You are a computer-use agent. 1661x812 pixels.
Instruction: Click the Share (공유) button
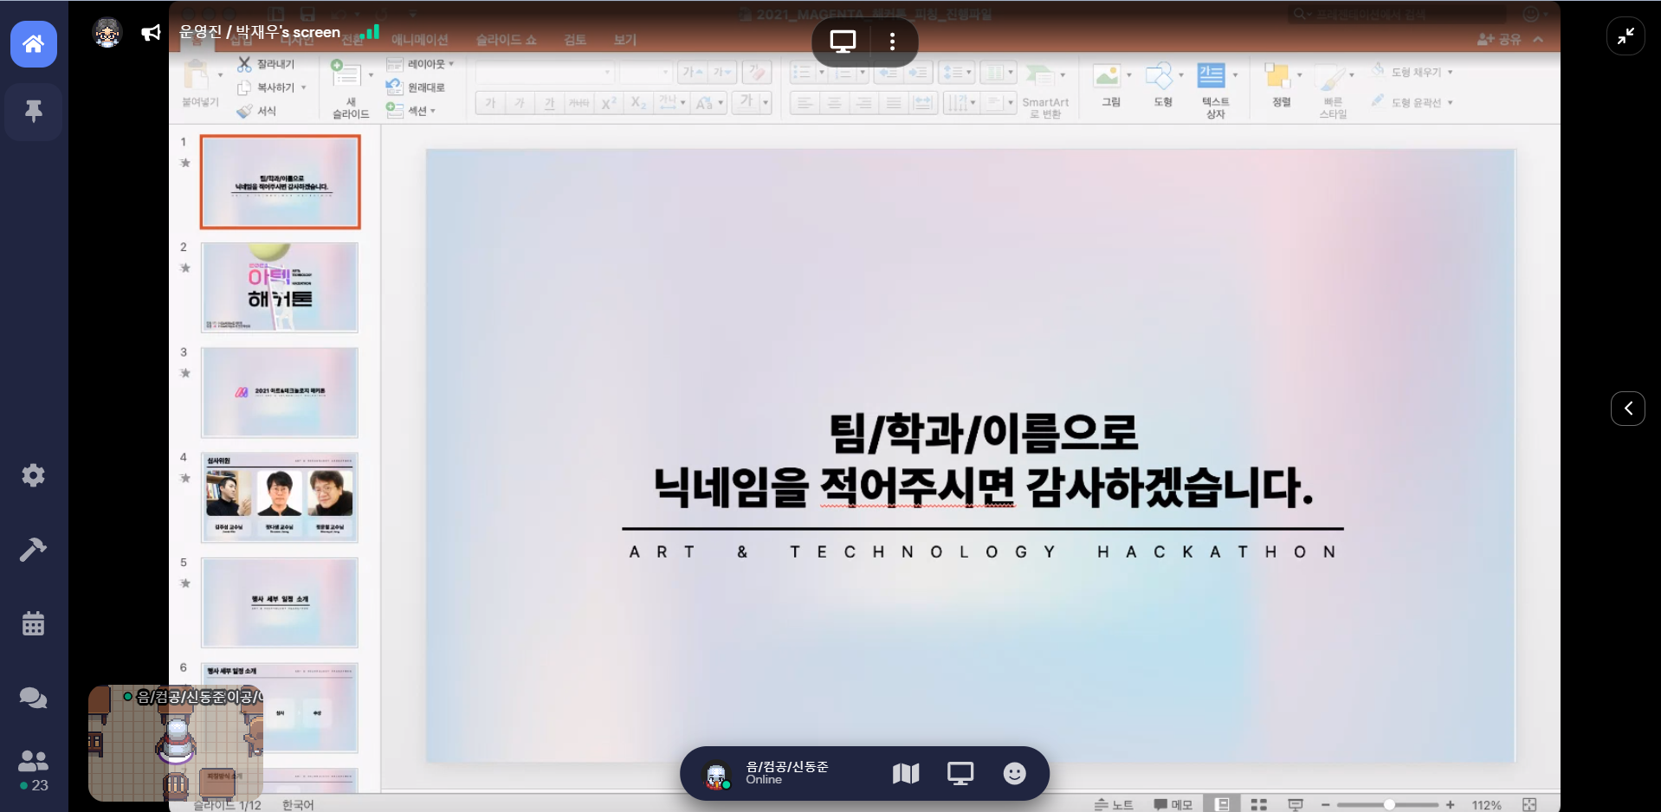click(x=1499, y=39)
